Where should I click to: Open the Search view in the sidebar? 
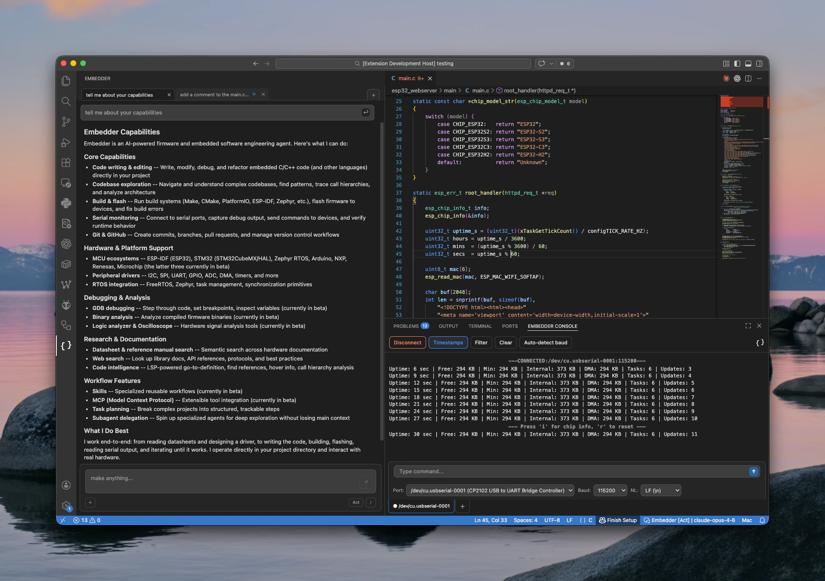coord(66,101)
